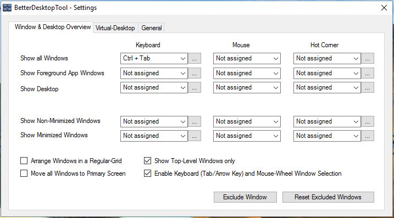Click ellipsis button beside Show Non-Minimized Windows keyboard

[195, 121]
